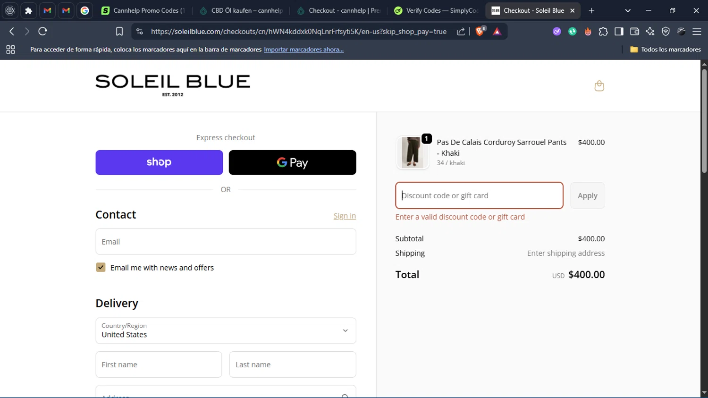Open the tab search chevron
Screen dimensions: 708x398
[x=628, y=10]
